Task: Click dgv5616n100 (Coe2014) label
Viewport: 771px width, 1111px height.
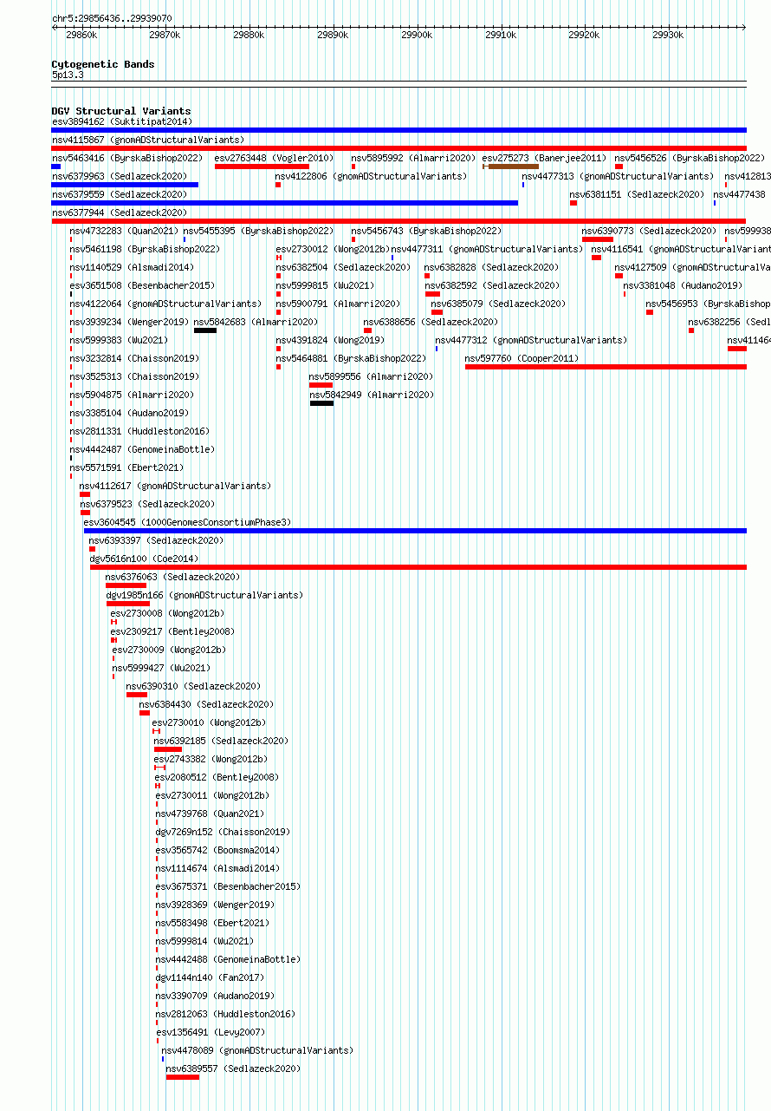Action: coord(144,559)
